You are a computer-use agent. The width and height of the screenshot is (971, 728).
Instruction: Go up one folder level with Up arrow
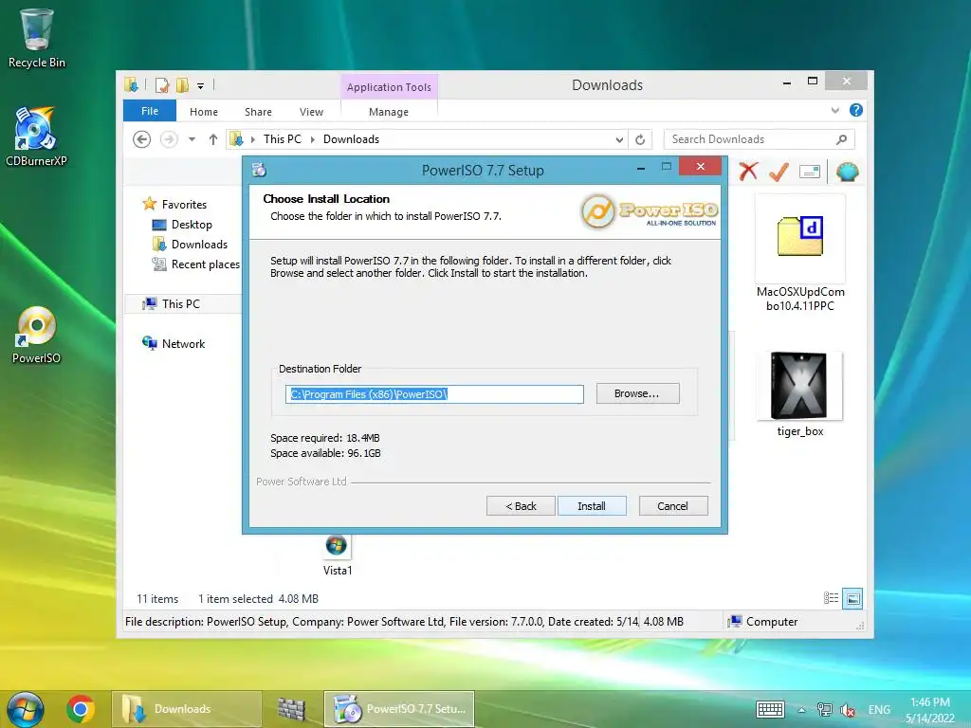point(213,139)
